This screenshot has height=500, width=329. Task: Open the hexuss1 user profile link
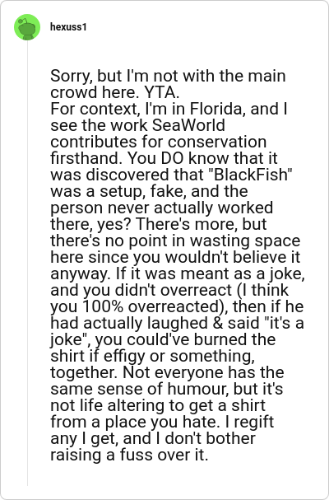tap(68, 27)
